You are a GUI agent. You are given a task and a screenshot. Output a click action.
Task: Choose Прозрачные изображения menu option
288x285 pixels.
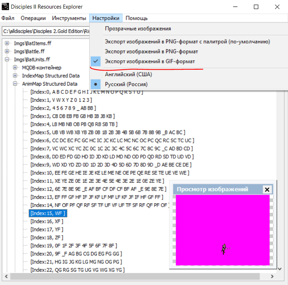138,29
